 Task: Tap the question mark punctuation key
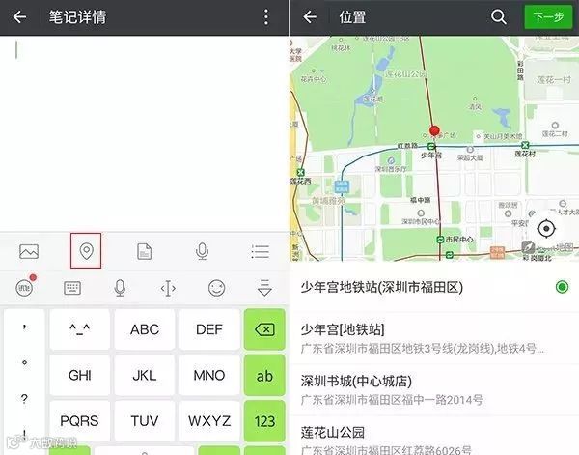point(24,399)
